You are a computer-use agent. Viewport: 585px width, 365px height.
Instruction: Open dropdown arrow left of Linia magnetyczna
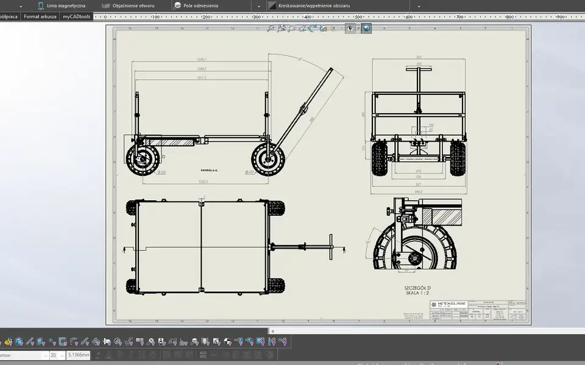[x=21, y=6]
